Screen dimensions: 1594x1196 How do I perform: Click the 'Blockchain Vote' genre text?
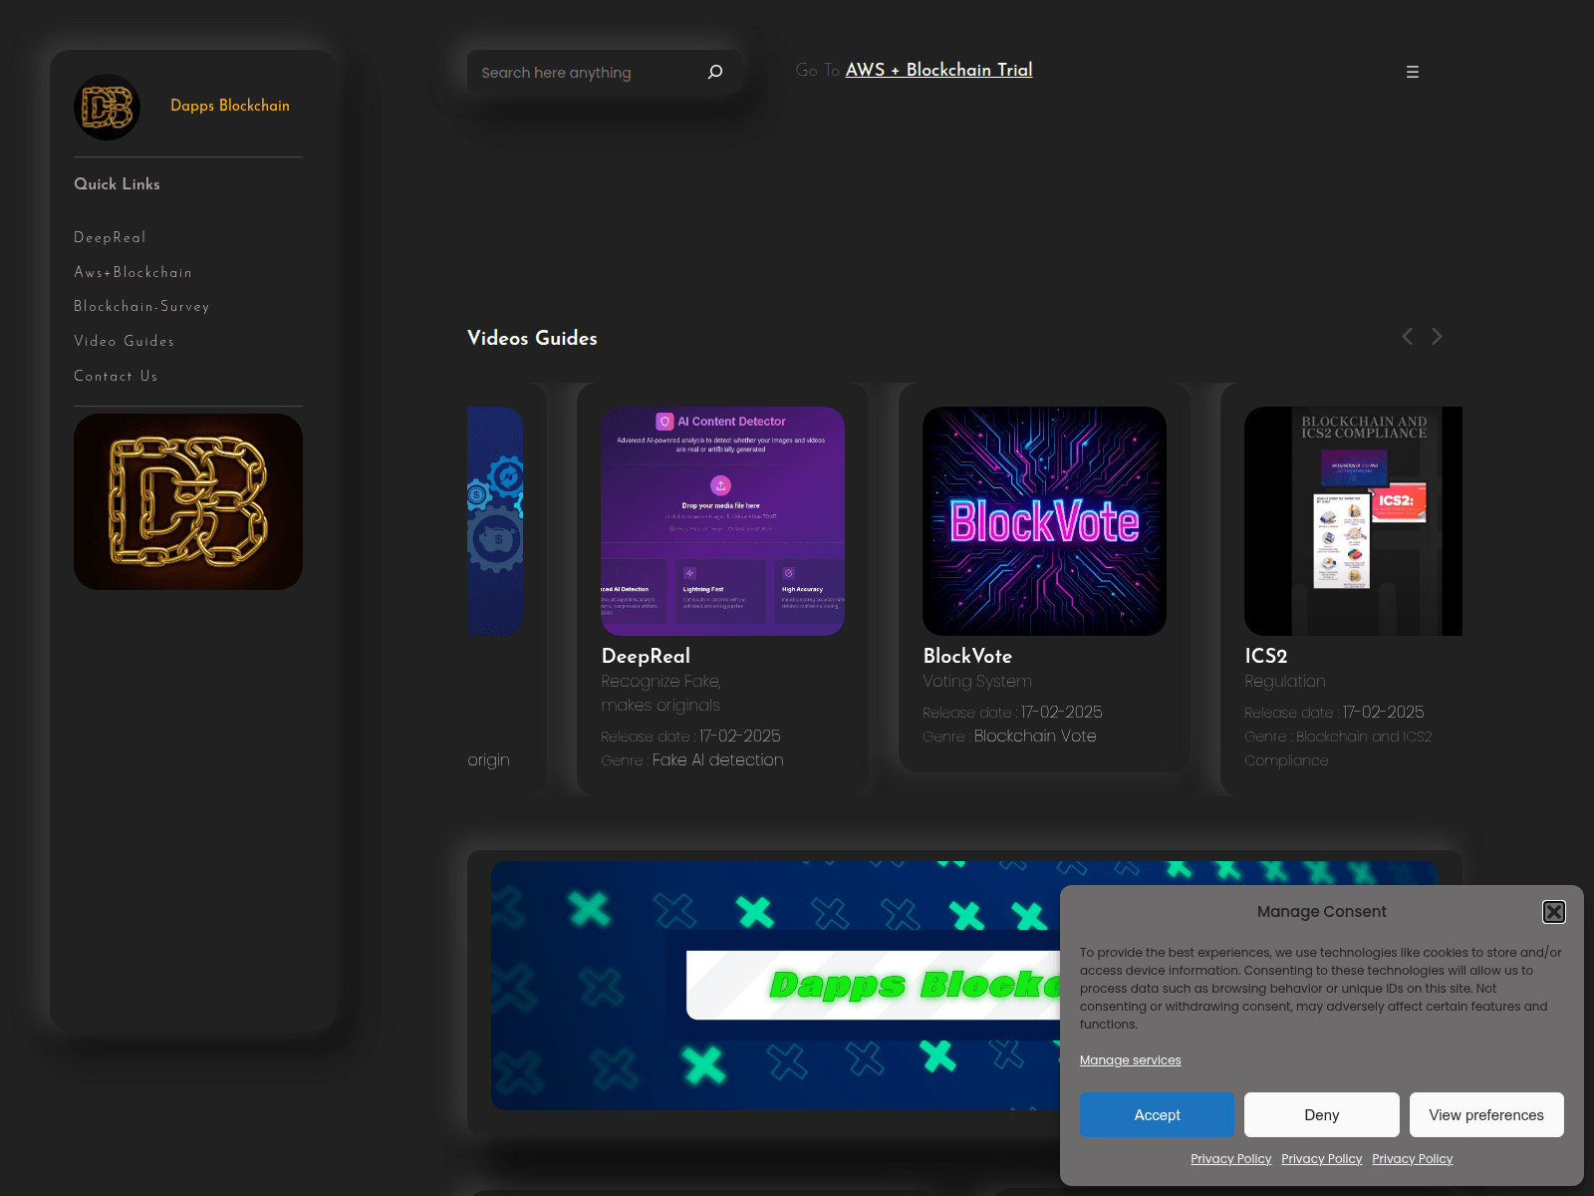point(1035,736)
